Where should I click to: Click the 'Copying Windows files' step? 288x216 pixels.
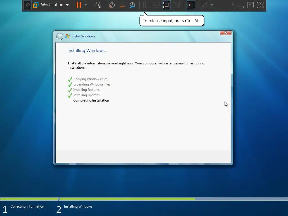pos(90,79)
